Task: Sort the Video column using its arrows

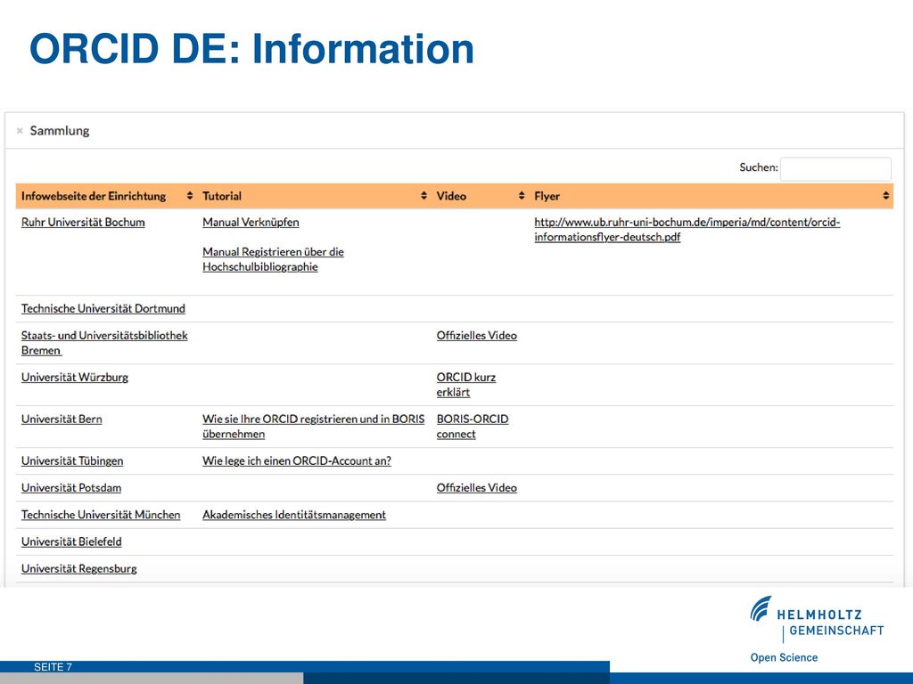Action: point(521,196)
